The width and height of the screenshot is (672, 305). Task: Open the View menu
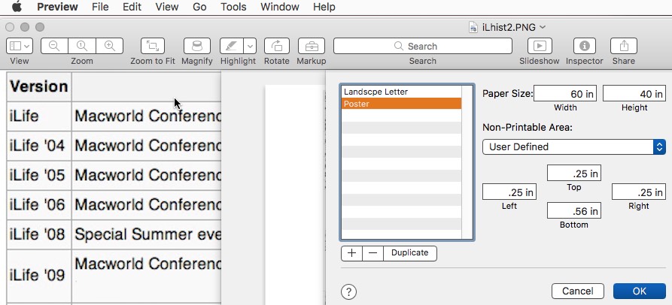coord(167,7)
